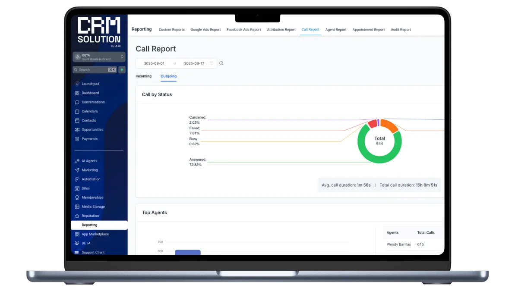The image size is (518, 291).
Task: Click the Cancelled 2.02% chart label
Action: 198,120
